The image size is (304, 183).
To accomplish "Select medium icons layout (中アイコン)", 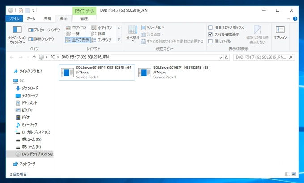I will coord(76,28).
